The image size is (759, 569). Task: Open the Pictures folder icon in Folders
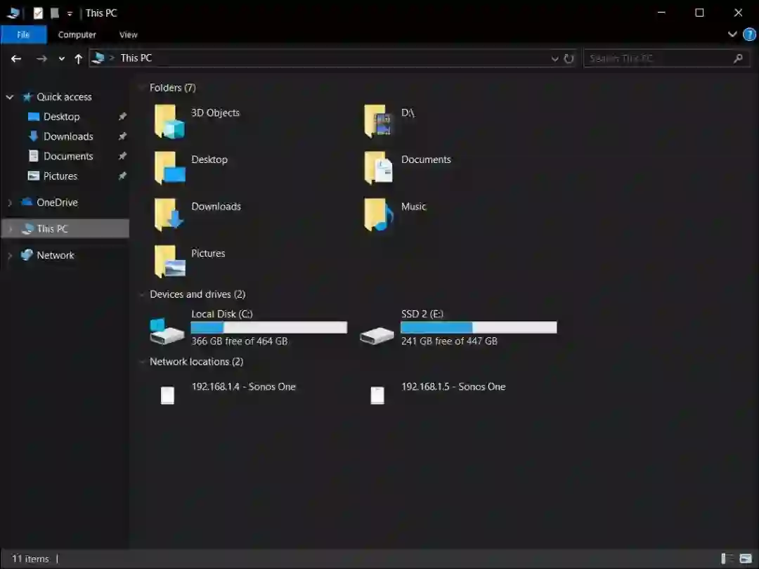click(169, 262)
